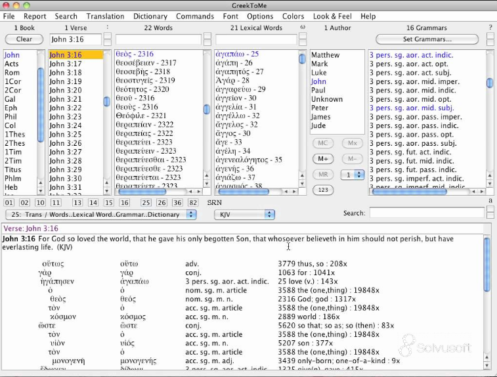Click the small 'a' font toggle near Search
The image size is (497, 377).
[x=490, y=201]
